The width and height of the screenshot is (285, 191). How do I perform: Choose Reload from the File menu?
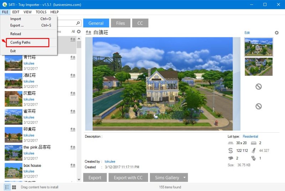pos(29,34)
